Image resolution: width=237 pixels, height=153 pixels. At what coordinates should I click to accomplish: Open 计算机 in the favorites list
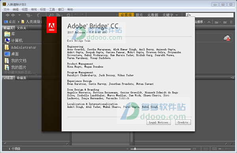[x=13, y=41]
